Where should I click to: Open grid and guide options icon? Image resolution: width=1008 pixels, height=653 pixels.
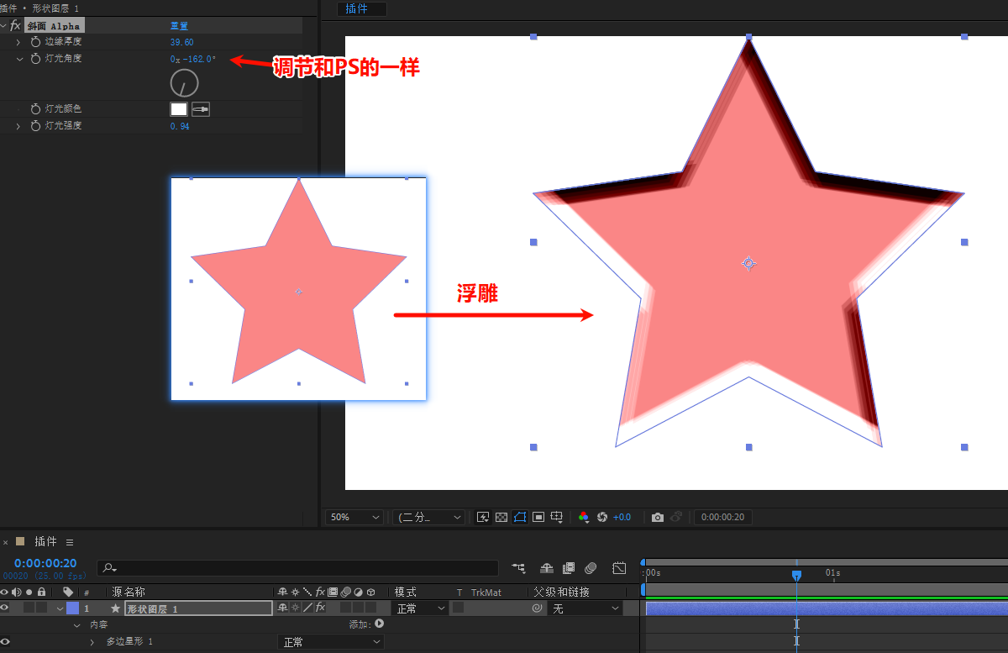(x=557, y=517)
